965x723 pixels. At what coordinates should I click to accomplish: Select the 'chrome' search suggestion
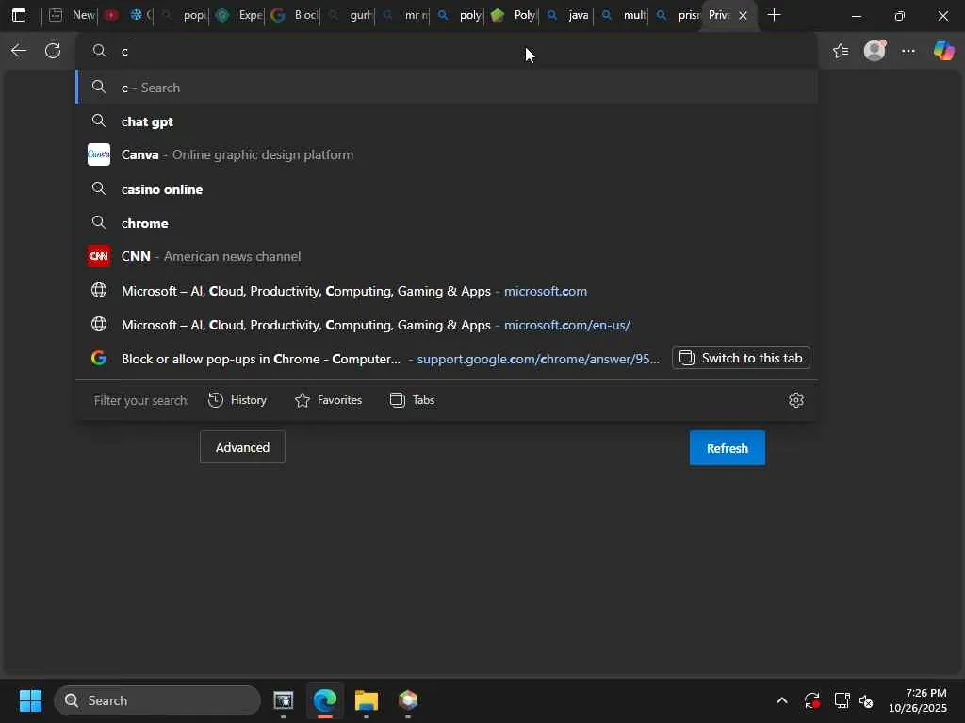(x=447, y=222)
